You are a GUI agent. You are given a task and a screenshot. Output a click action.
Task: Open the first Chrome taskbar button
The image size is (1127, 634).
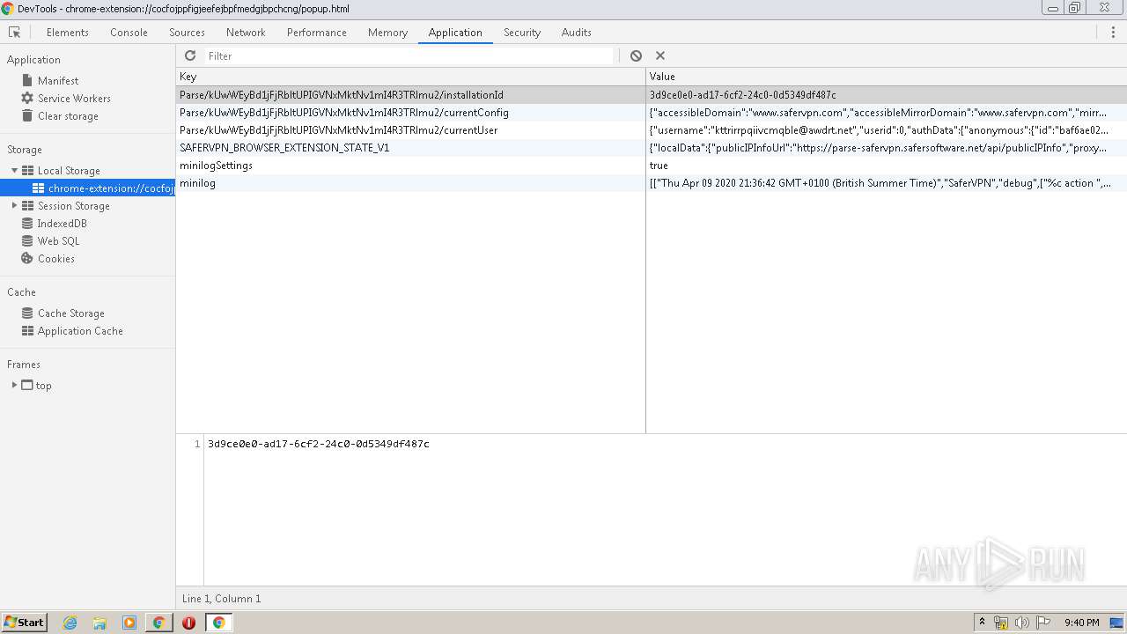point(158,623)
